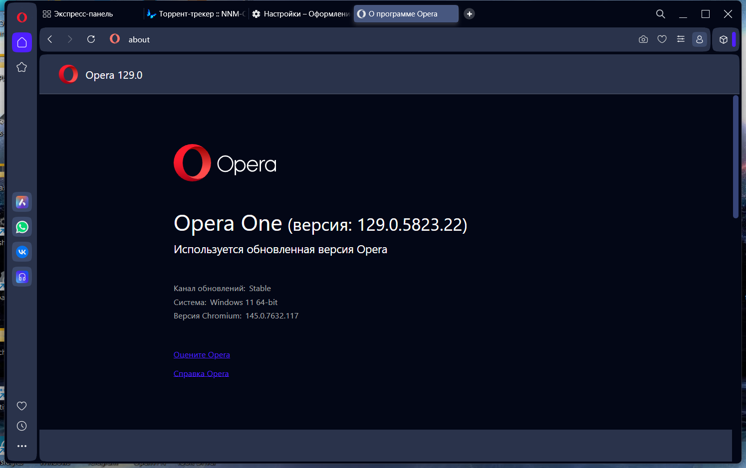The height and width of the screenshot is (468, 746).
Task: Open the Opera main menu logo
Action: pos(21,17)
